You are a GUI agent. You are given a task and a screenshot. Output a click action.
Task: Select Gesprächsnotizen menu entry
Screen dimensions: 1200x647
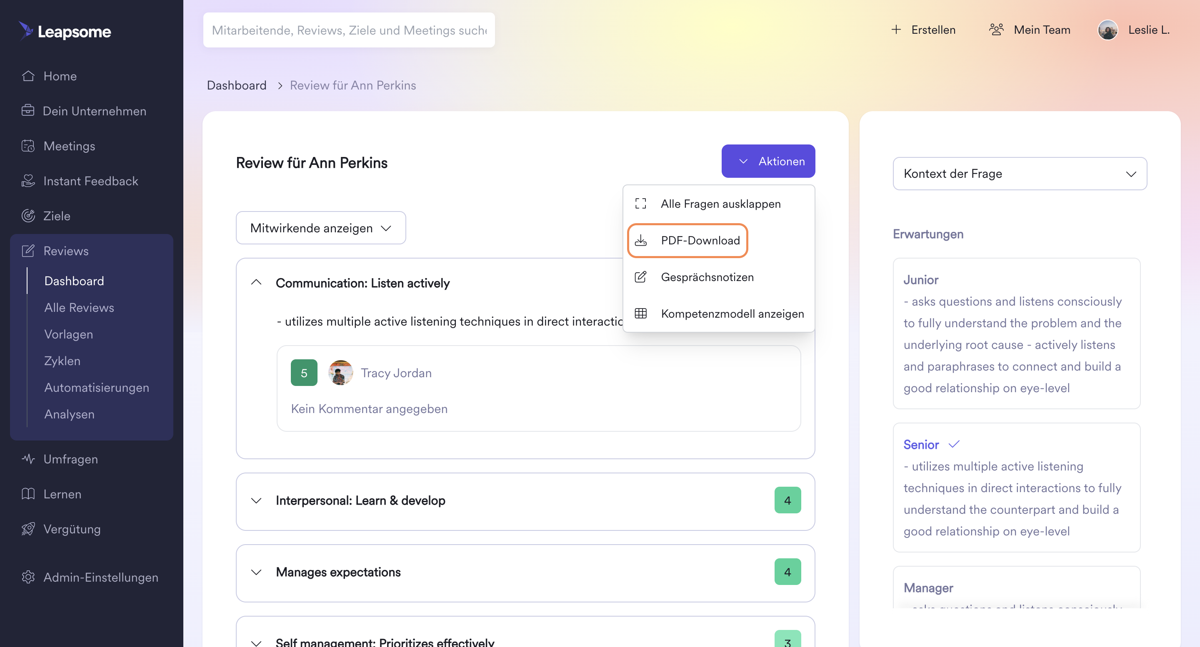719,276
